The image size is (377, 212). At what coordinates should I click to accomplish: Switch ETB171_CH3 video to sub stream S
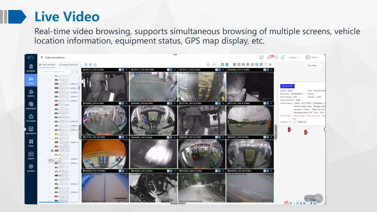[171, 70]
